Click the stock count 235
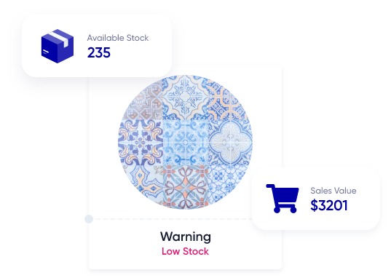The image size is (391, 278). 99,52
